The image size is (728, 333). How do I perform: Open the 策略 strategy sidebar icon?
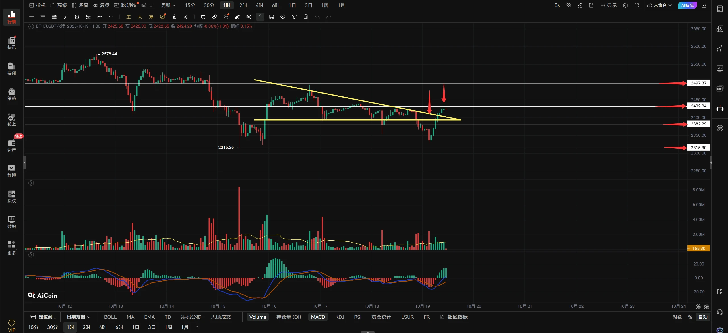(12, 94)
